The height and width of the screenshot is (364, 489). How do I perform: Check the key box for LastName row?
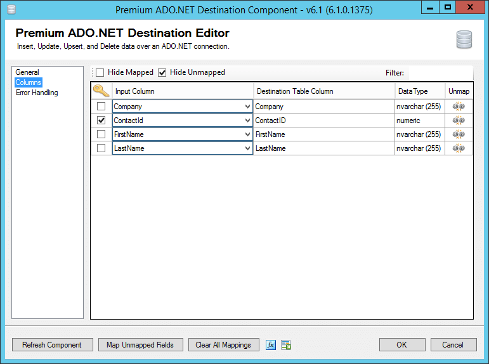(101, 148)
